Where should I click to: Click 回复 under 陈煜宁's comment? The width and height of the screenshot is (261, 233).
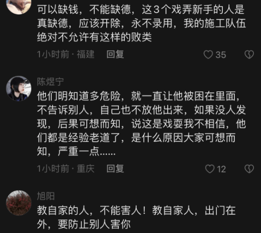pyautogui.click(x=115, y=168)
